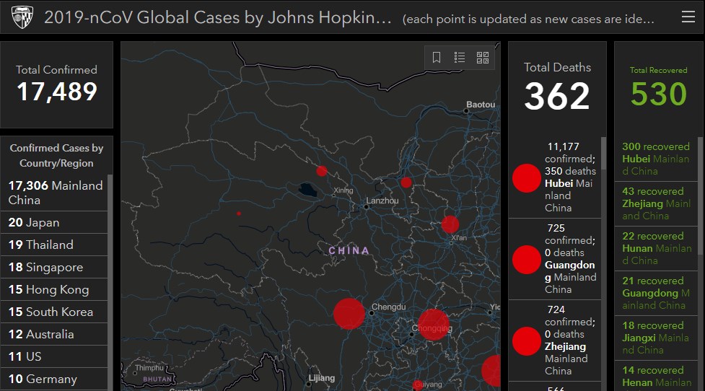Click the Thimphu label on map

(149, 368)
